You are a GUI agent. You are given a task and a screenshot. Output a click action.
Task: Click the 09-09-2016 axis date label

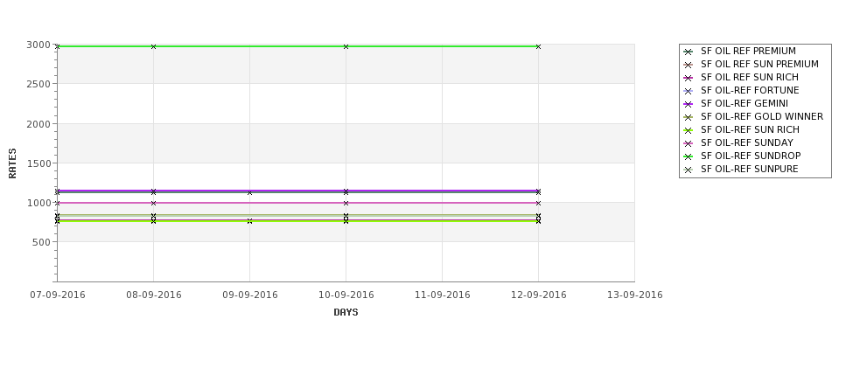[249, 295]
